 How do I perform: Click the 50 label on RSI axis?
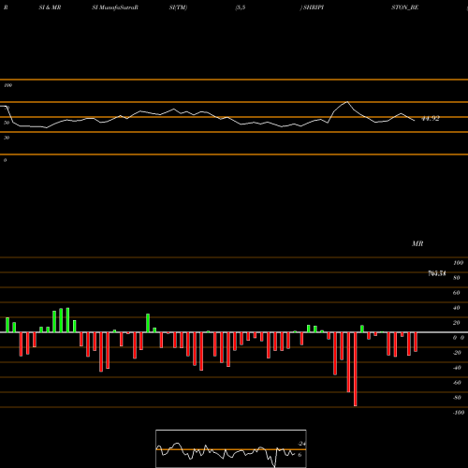click(x=7, y=123)
